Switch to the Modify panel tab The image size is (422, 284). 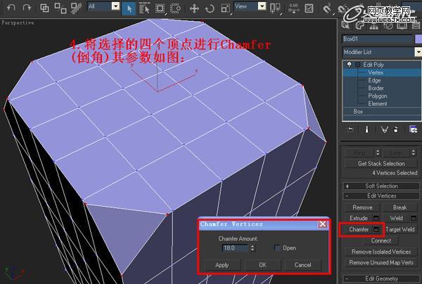click(359, 25)
